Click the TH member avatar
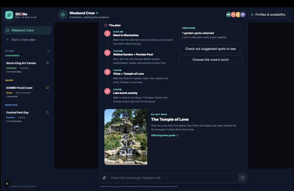The height and width of the screenshot is (191, 294). (233, 15)
